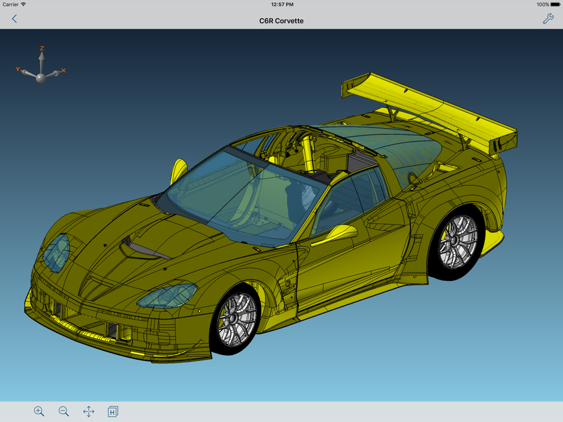Image resolution: width=563 pixels, height=422 pixels.
Task: Click the Wi-Fi signal icon
Action: point(23,4)
